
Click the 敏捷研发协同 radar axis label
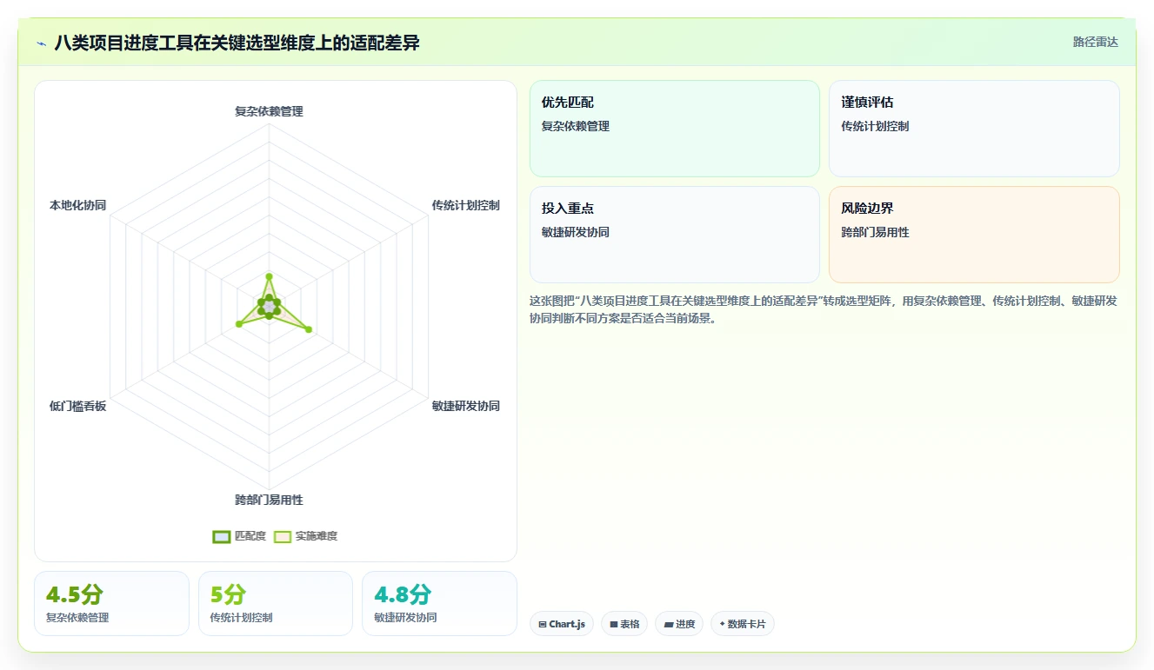point(466,406)
